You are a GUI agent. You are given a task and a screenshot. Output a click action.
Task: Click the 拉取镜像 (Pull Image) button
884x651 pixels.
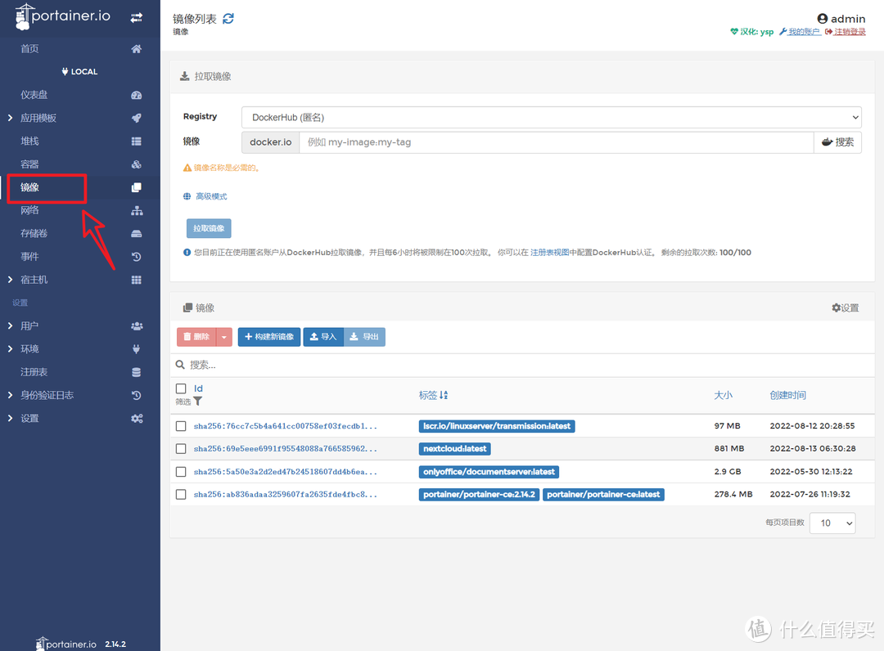[208, 228]
